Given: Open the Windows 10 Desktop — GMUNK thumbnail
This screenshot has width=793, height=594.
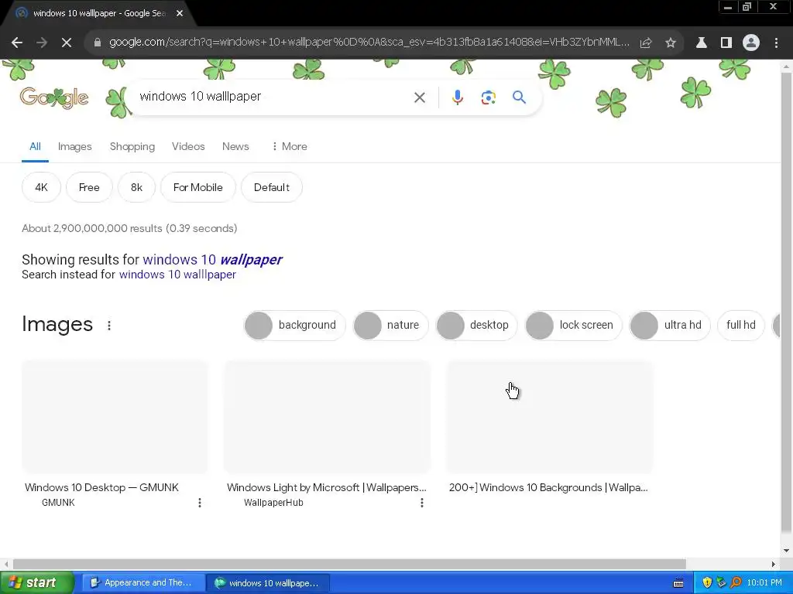Looking at the screenshot, I should [115, 417].
